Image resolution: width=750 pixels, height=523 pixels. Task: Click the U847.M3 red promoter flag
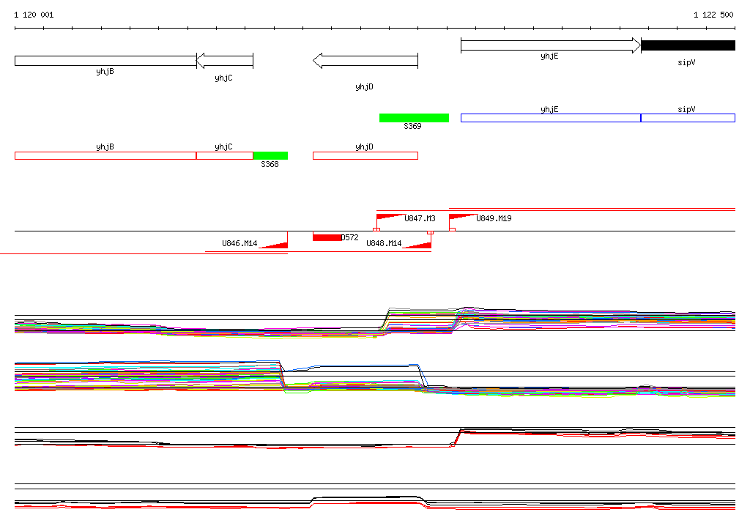pyautogui.click(x=390, y=218)
